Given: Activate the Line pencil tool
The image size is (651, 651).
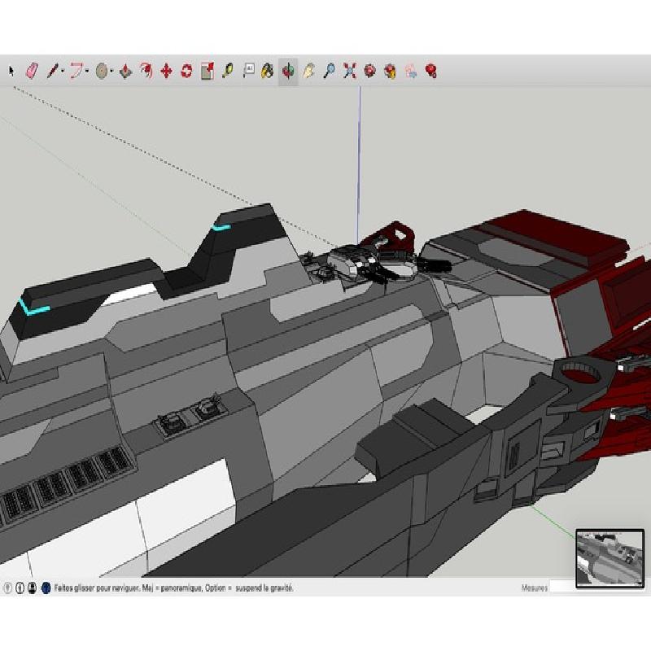Looking at the screenshot, I should coord(51,71).
